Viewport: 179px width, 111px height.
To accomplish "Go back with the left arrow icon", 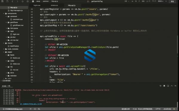I will 13,1.
